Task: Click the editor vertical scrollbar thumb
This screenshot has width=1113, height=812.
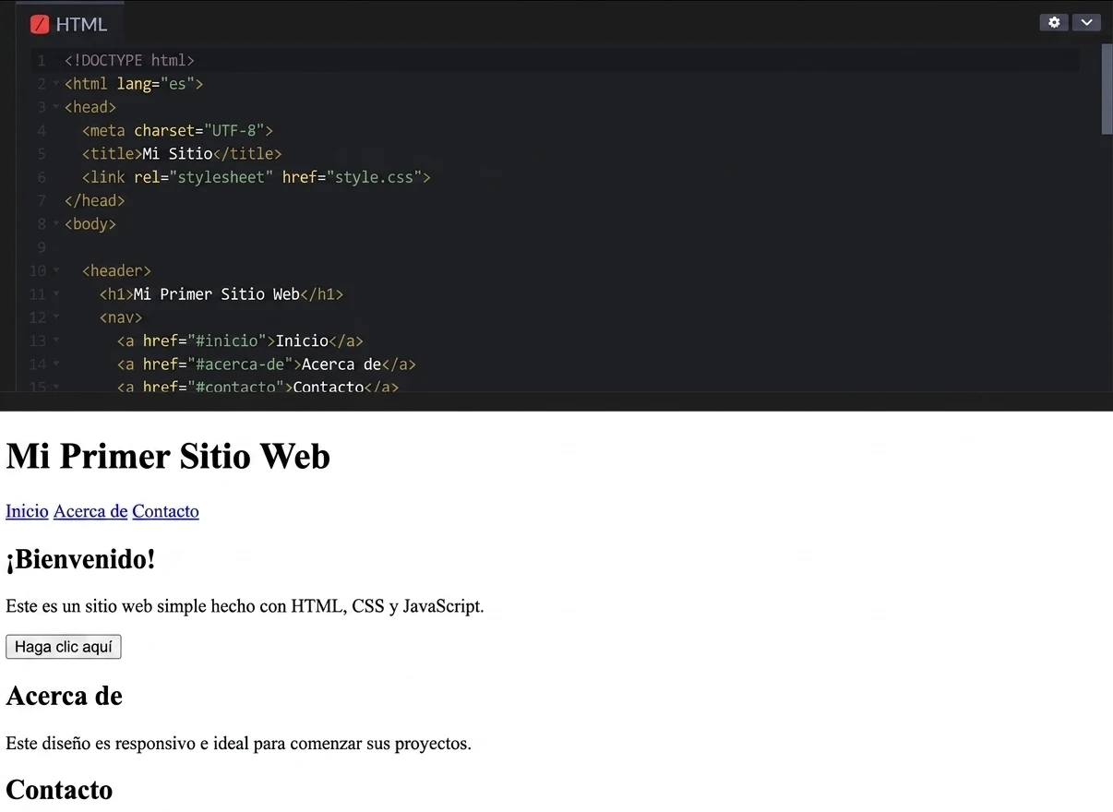Action: pos(1107,90)
